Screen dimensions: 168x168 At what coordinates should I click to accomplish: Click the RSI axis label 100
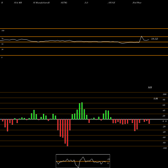pos(3,31)
